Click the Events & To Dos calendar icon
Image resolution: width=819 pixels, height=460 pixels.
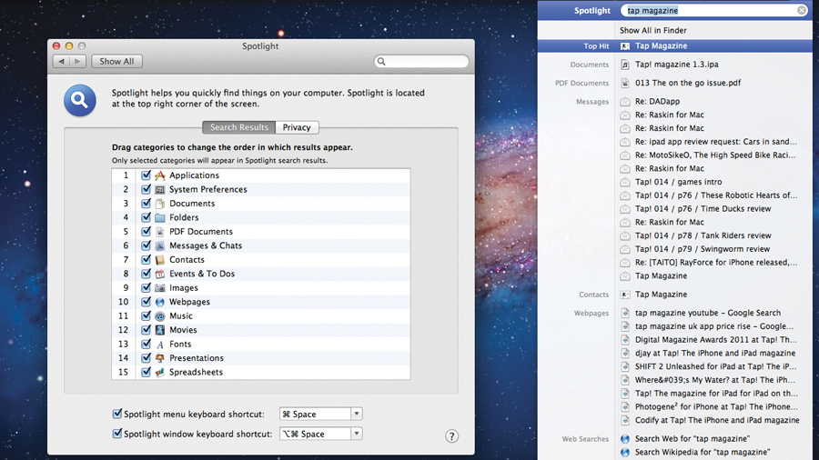[x=160, y=275]
